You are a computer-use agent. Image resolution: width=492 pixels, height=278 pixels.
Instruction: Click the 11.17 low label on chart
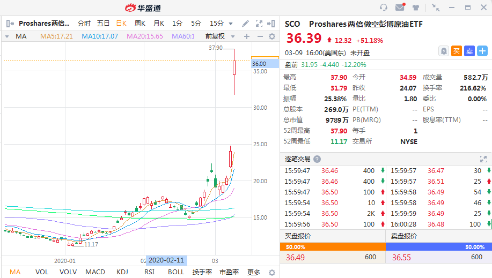pyautogui.click(x=91, y=244)
